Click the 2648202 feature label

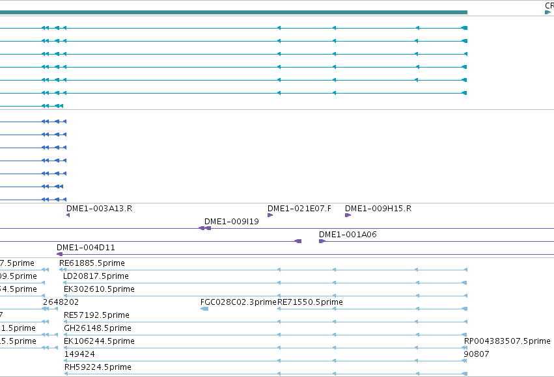coord(61,302)
